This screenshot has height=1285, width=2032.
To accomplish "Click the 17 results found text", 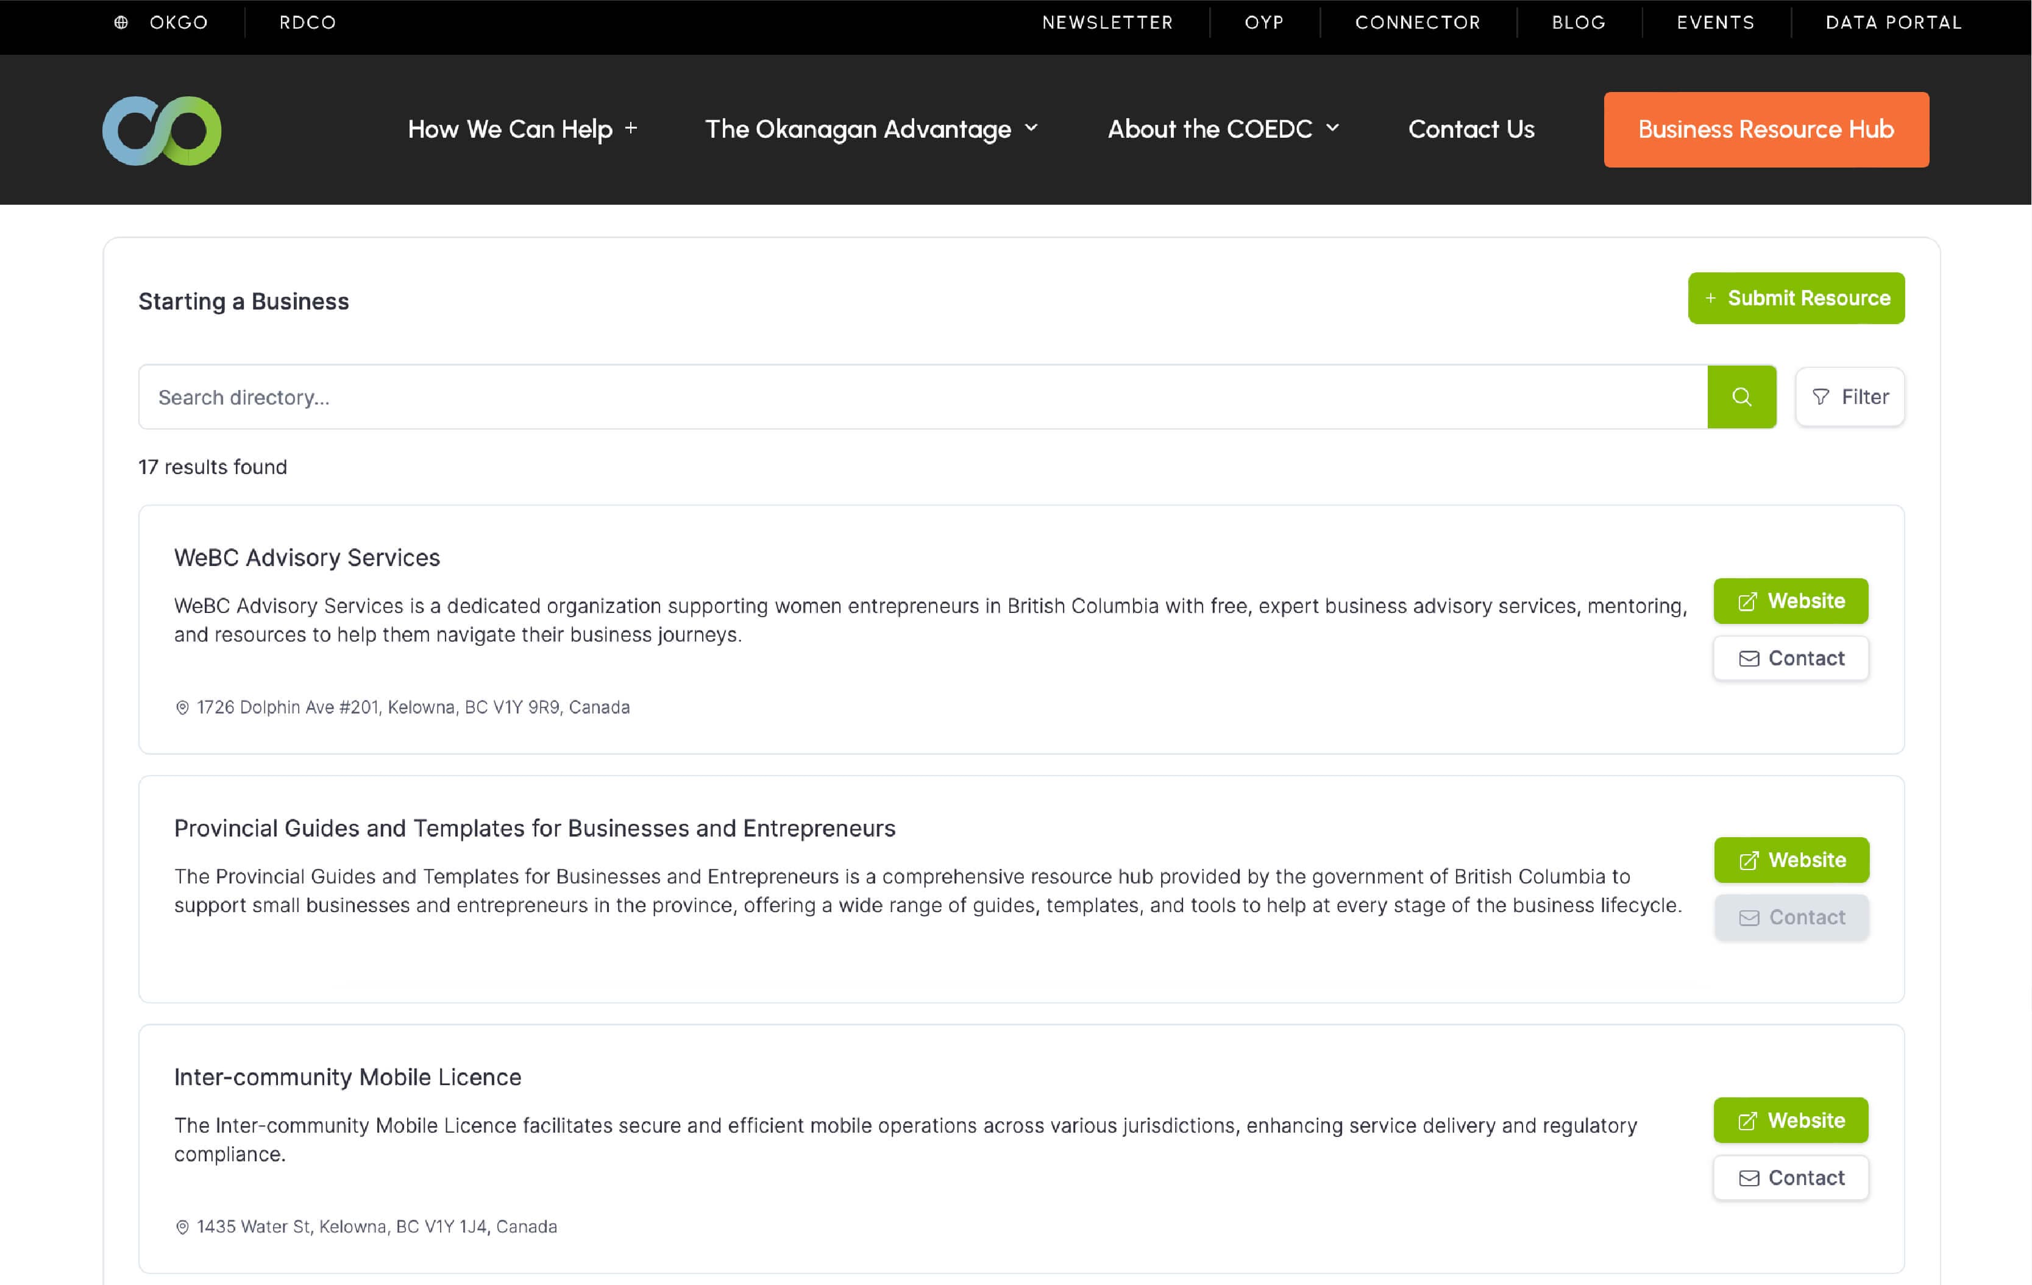I will click(213, 467).
